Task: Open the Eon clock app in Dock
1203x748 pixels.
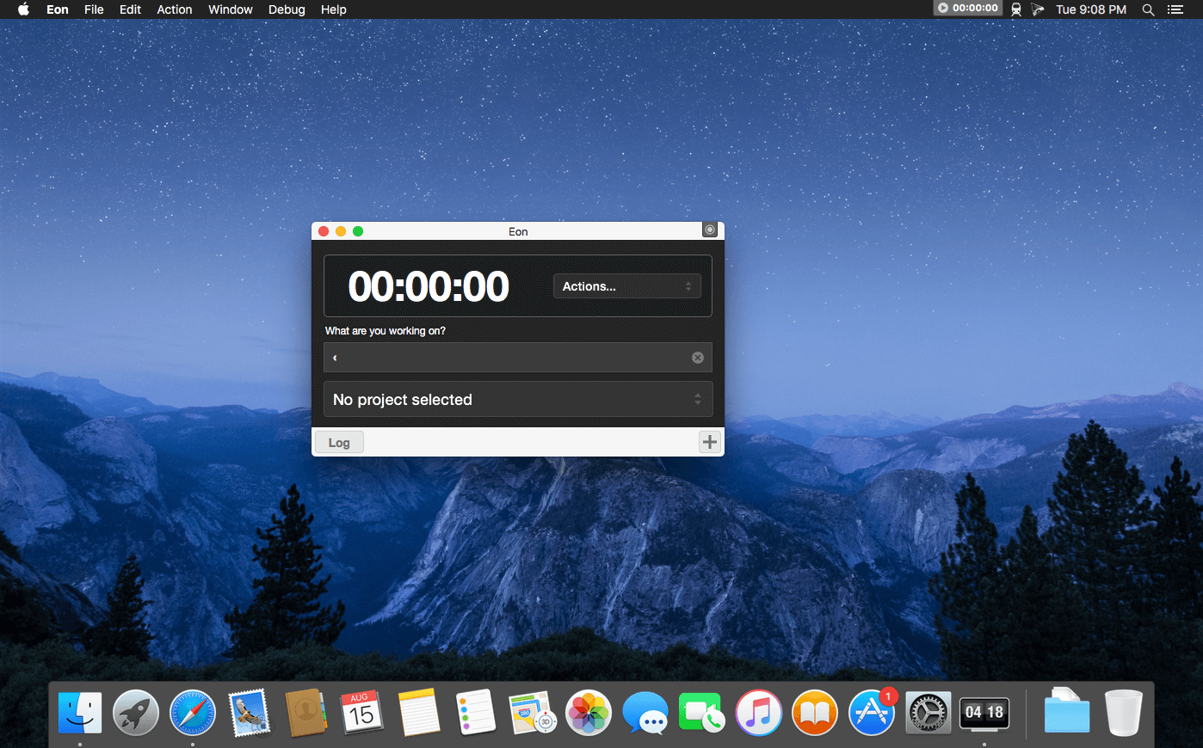Action: pos(984,713)
